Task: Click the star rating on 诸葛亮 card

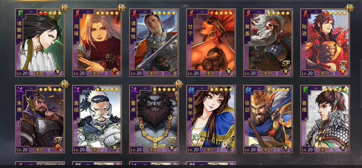Action: tap(50, 13)
